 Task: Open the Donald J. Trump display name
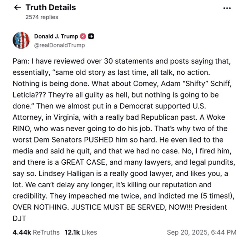(56, 37)
